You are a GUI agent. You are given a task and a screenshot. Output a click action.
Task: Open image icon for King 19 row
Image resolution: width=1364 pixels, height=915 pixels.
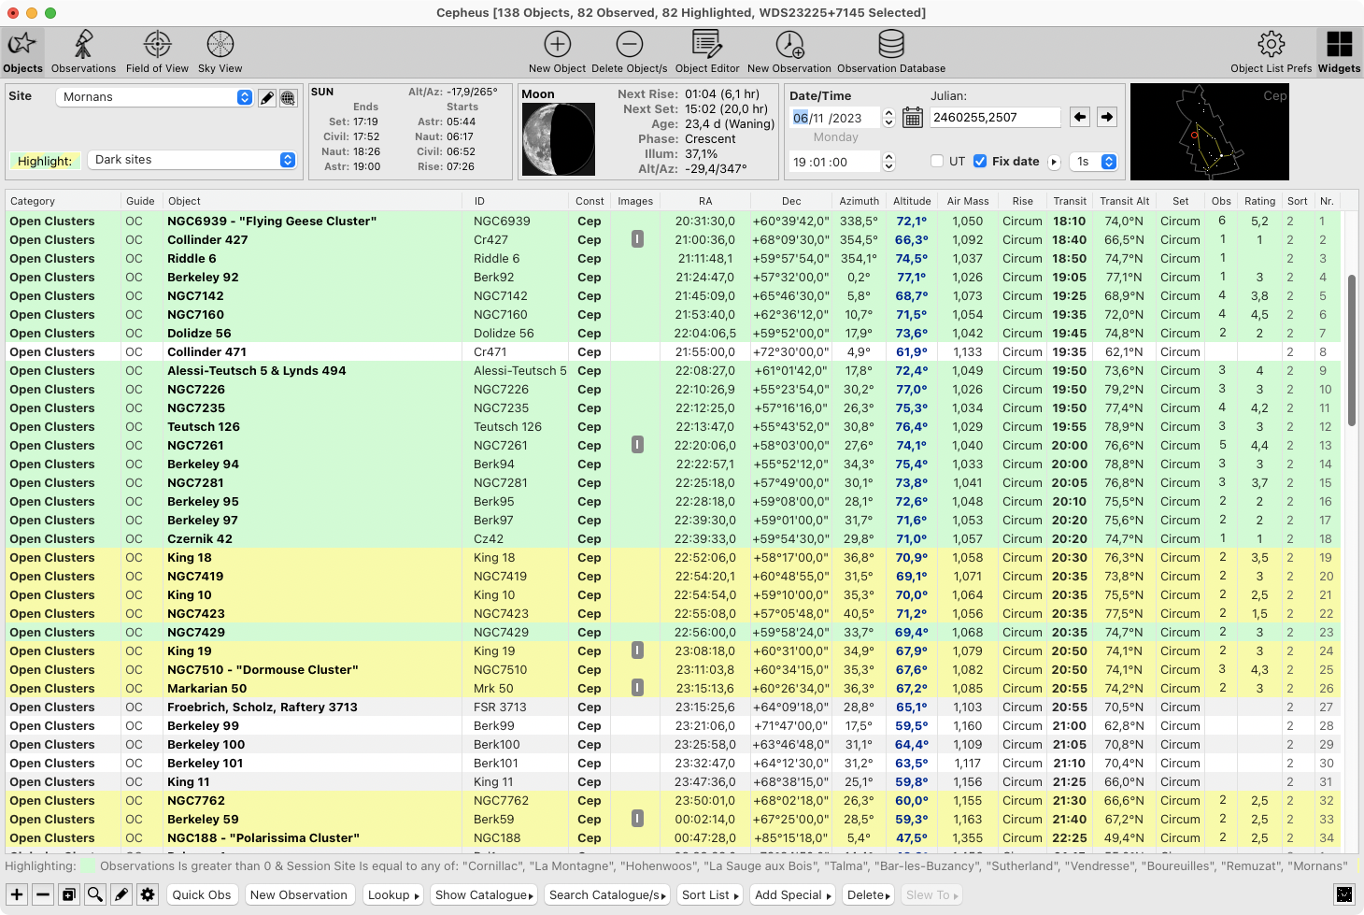click(637, 651)
